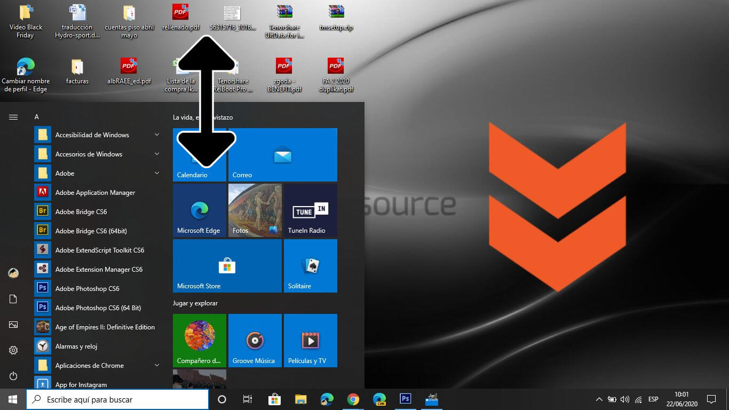
Task: Switch to Photoshop on the taskbar
Action: [x=406, y=399]
